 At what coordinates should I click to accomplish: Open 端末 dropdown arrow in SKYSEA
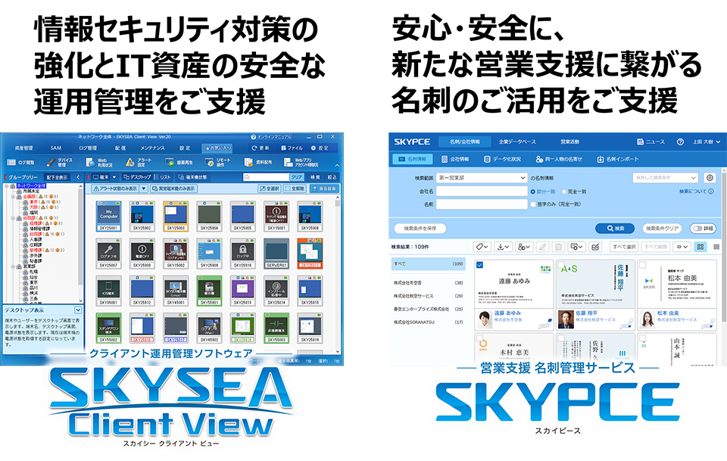(114, 177)
